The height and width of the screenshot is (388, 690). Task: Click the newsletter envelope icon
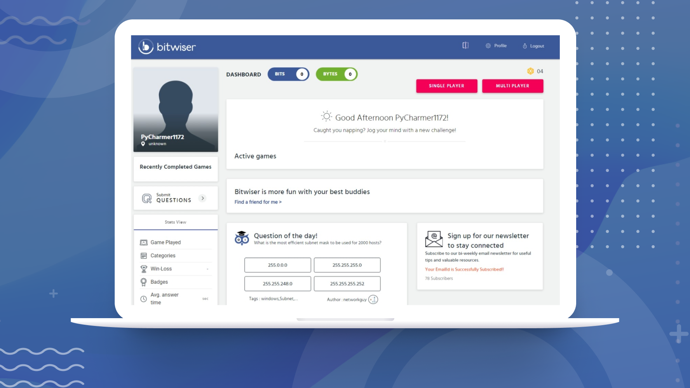tap(433, 239)
